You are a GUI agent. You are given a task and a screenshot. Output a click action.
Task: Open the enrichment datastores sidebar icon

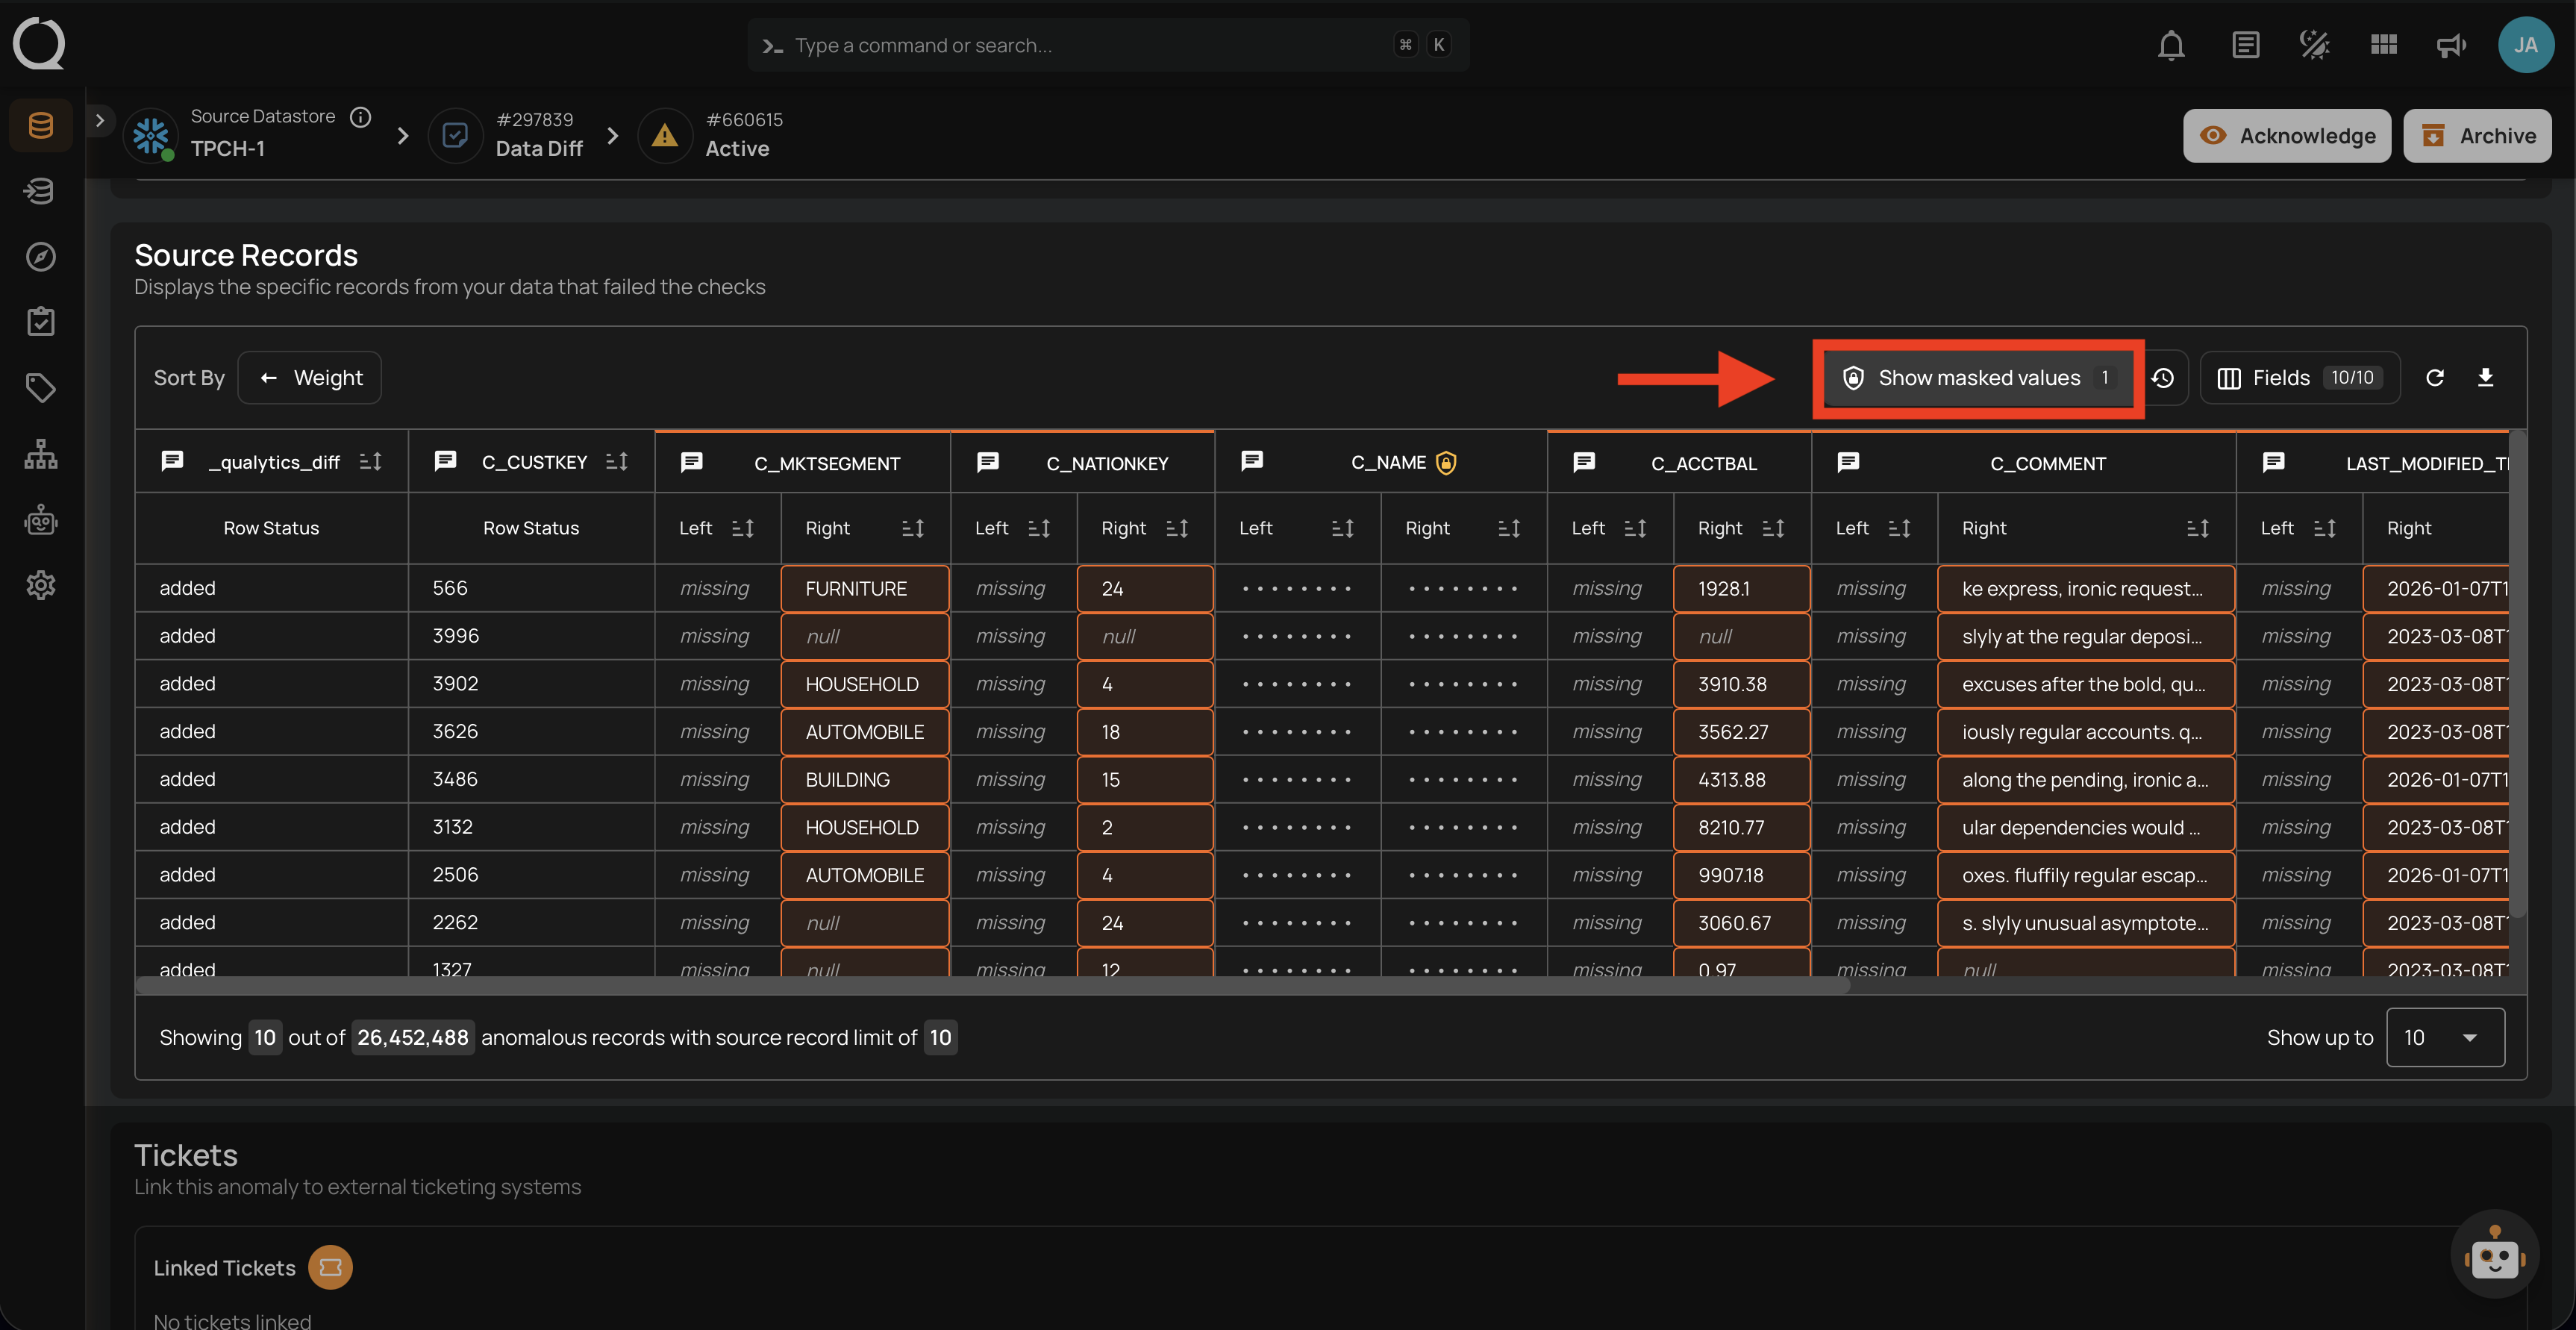pos(41,190)
